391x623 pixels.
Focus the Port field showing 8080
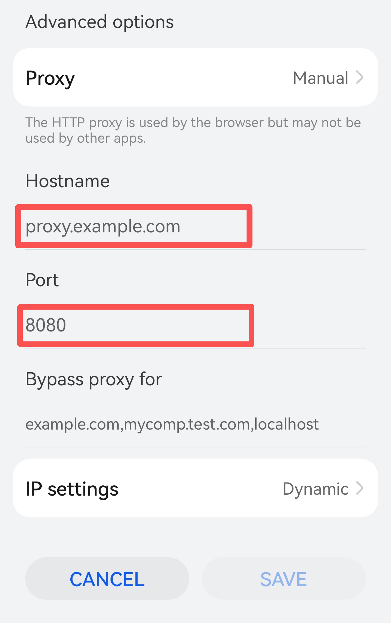(195, 326)
